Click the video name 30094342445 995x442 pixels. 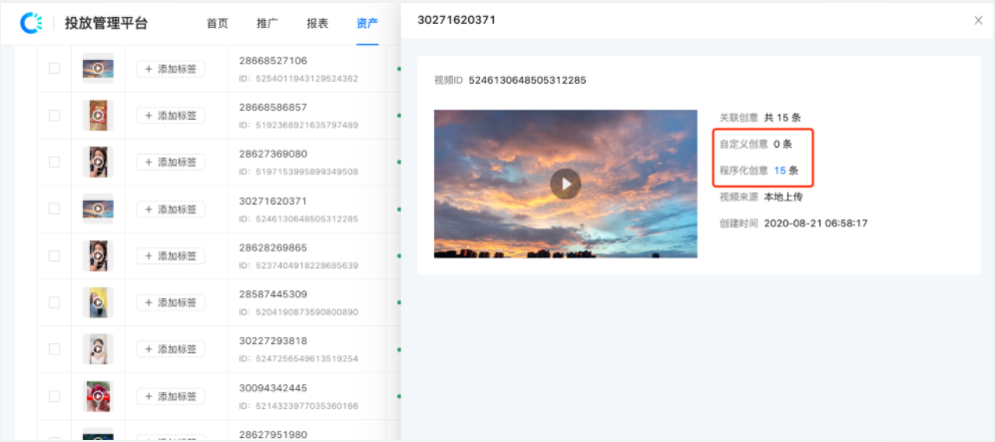pyautogui.click(x=272, y=387)
